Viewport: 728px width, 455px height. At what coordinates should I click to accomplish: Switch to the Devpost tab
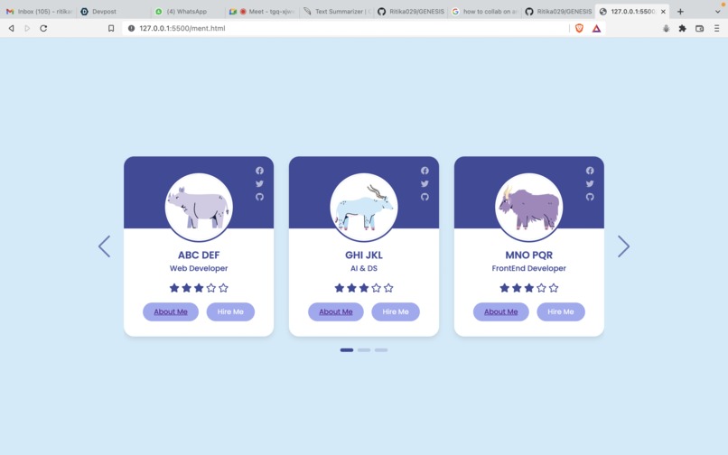pos(113,12)
